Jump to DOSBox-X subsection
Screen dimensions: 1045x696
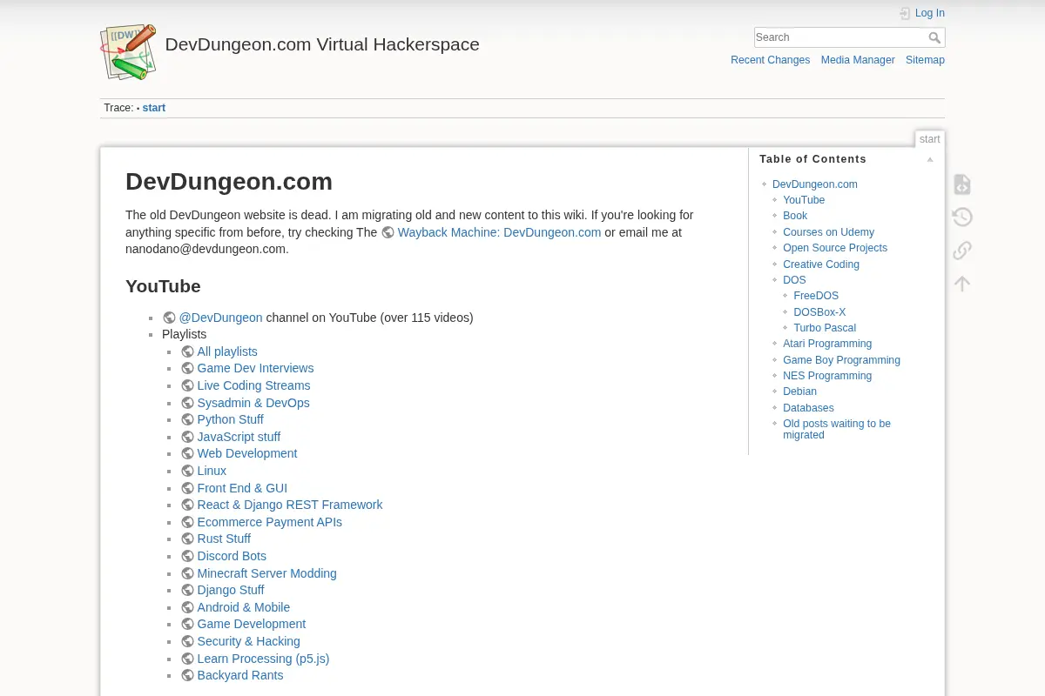pyautogui.click(x=819, y=312)
